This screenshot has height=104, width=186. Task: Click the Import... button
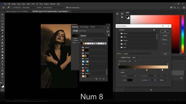click(165, 40)
